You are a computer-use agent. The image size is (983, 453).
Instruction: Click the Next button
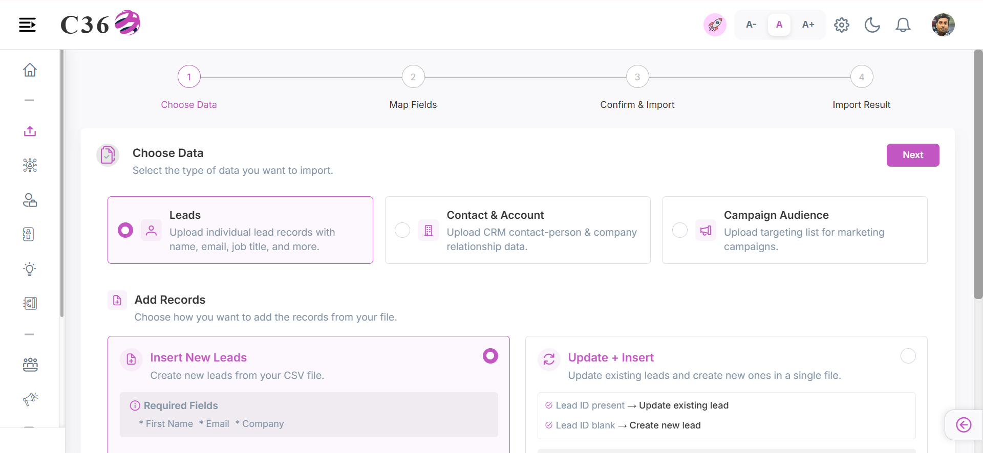pos(913,155)
